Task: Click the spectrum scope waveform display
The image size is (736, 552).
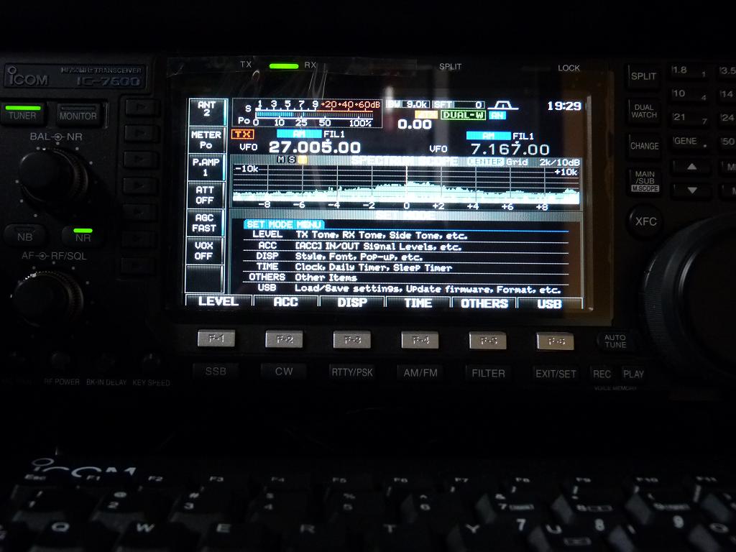Action: (x=405, y=183)
